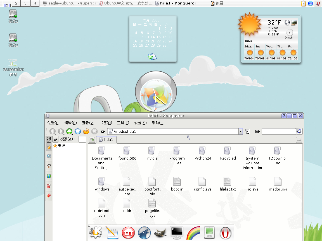Click inside the /media/hda1 location field
The image size is (322, 241).
173,131
